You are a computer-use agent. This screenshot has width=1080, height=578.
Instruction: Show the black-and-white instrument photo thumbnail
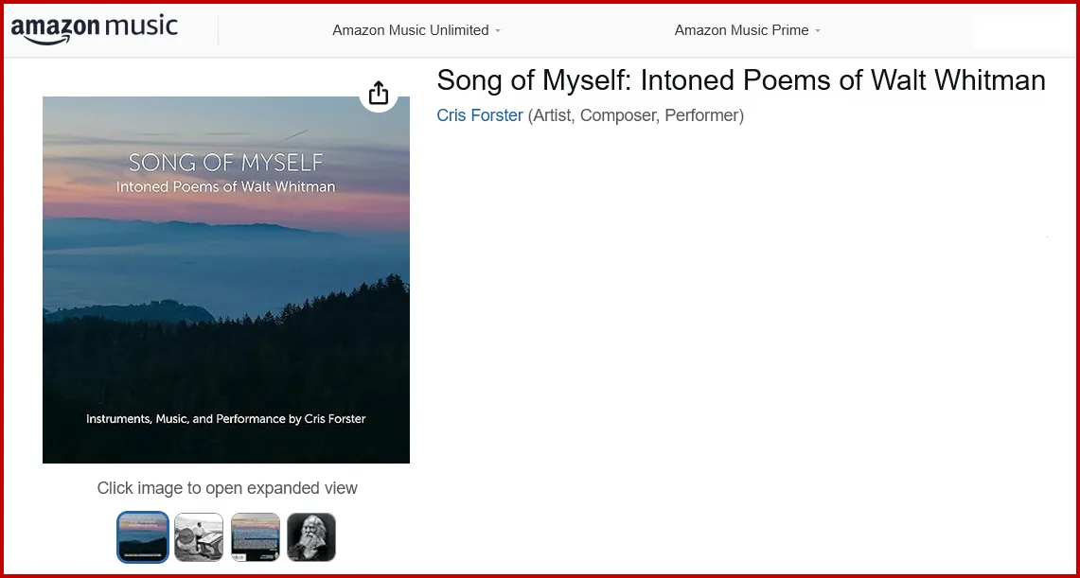[x=199, y=537]
